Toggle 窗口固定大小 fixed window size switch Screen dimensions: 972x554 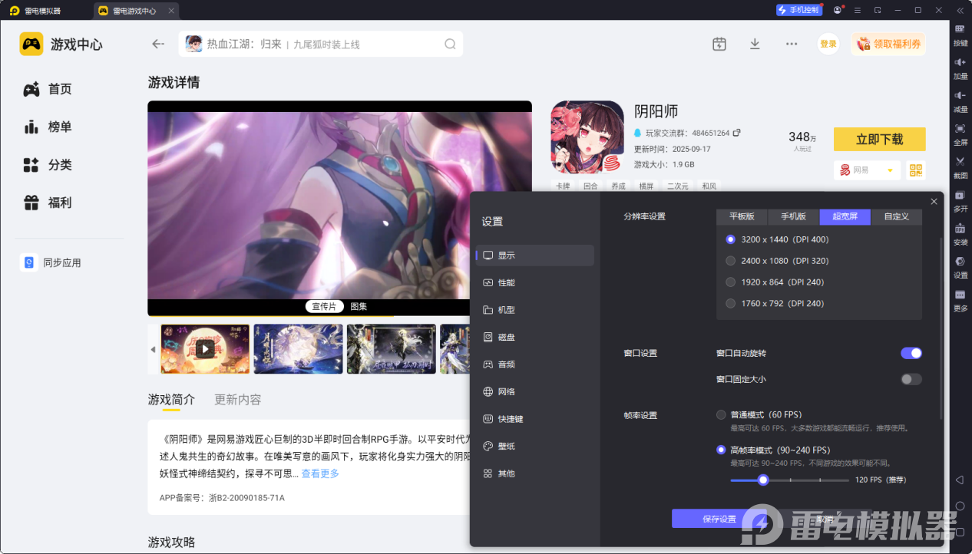pyautogui.click(x=911, y=379)
